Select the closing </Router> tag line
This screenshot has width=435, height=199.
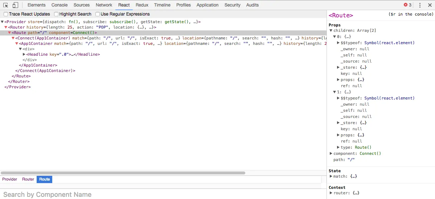pos(19,82)
